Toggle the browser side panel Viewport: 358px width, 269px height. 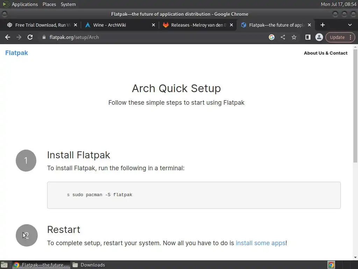308,37
